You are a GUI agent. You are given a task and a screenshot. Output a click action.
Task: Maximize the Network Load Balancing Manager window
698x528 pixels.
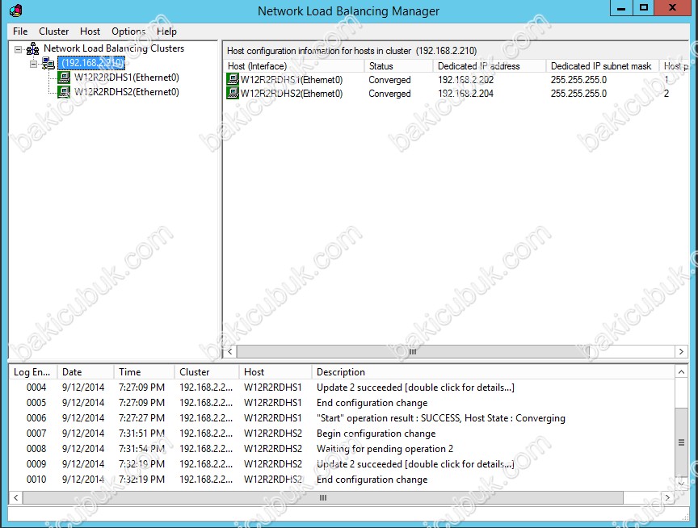[644, 7]
